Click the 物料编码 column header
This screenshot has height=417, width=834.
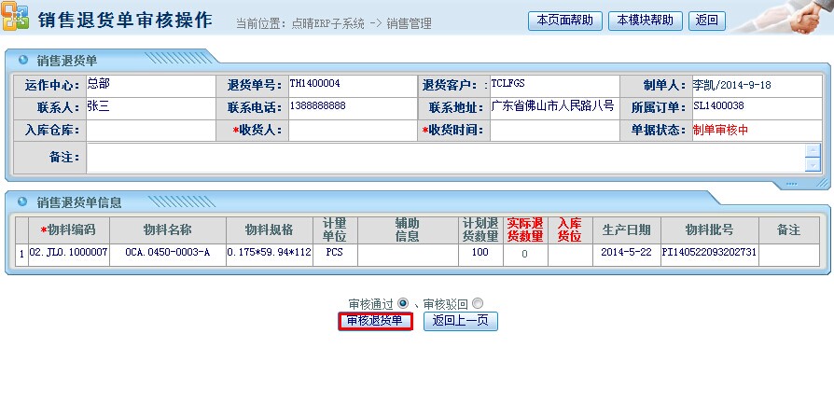pos(69,229)
